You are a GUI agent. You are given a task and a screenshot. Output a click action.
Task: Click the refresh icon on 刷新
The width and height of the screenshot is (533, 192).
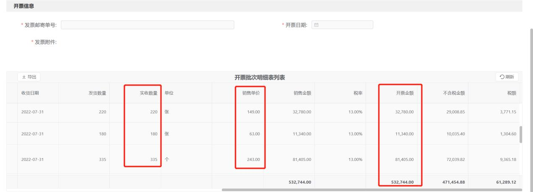502,77
